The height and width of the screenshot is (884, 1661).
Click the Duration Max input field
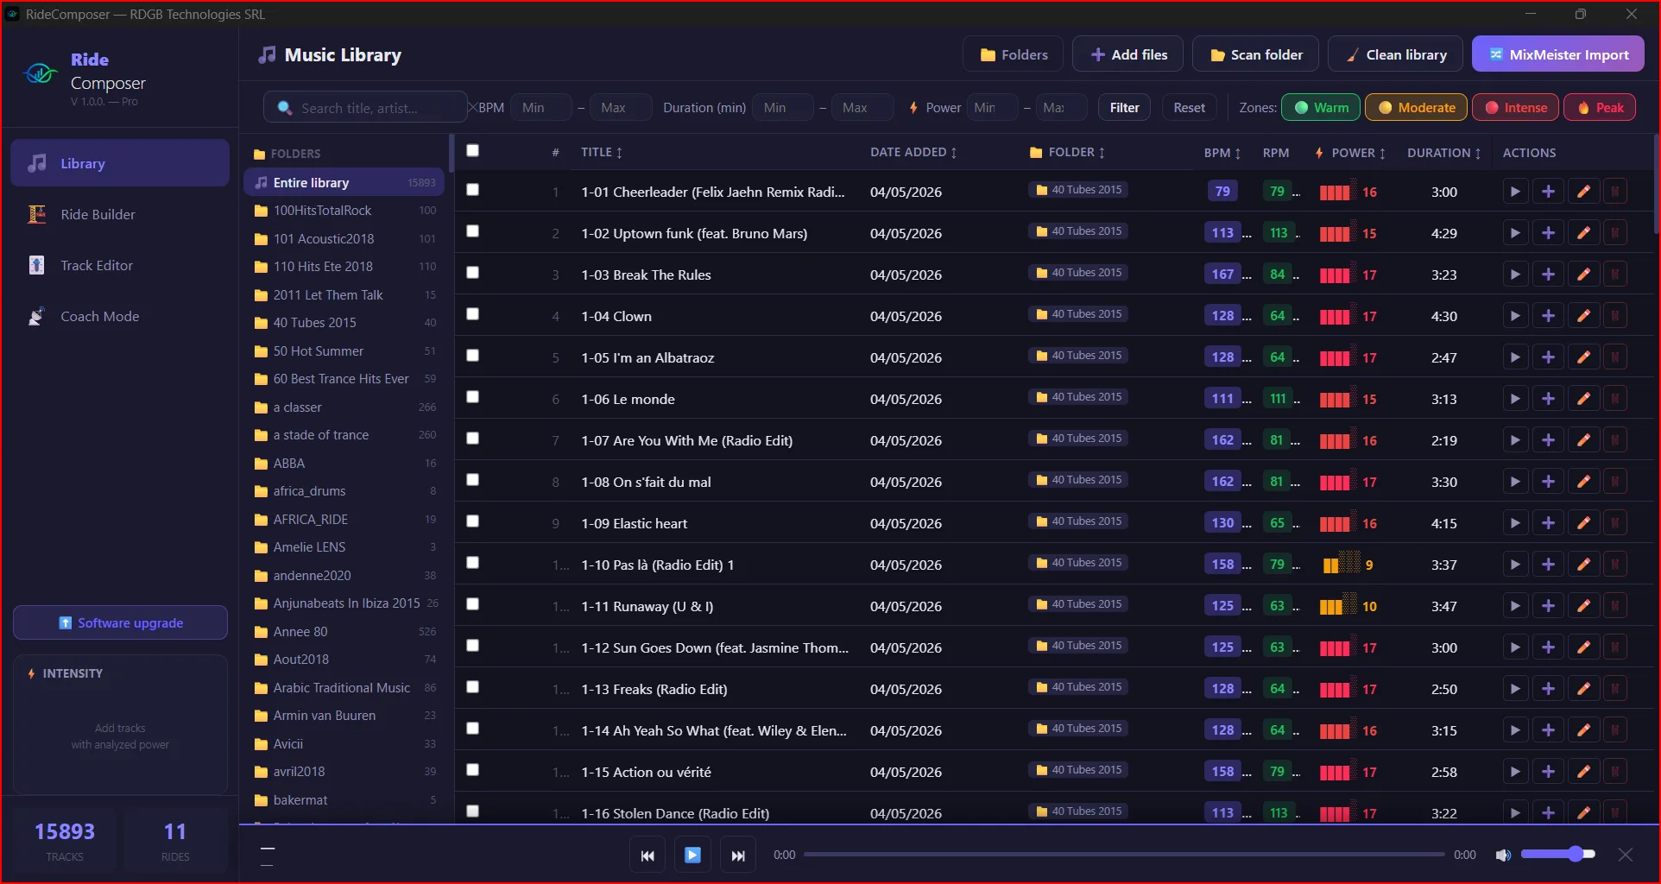pos(863,107)
